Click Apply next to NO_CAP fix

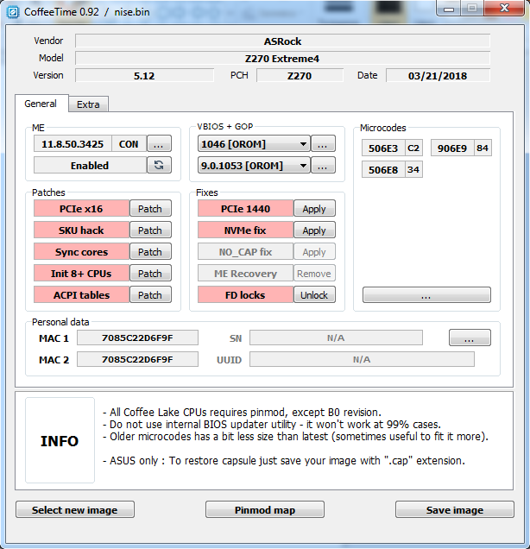point(314,252)
